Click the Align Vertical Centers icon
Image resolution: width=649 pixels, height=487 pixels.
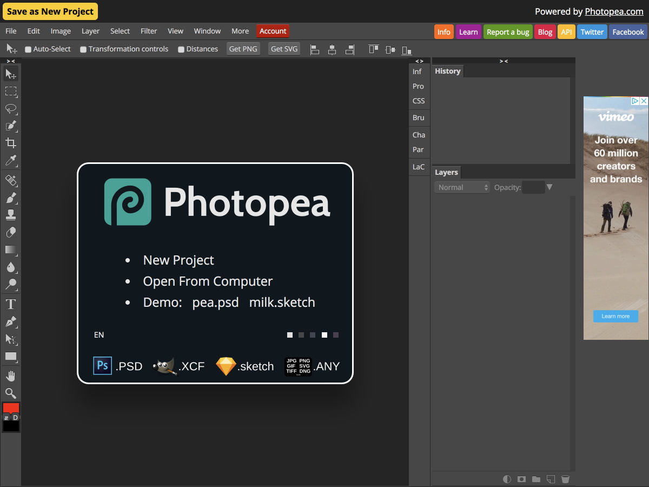click(x=390, y=49)
